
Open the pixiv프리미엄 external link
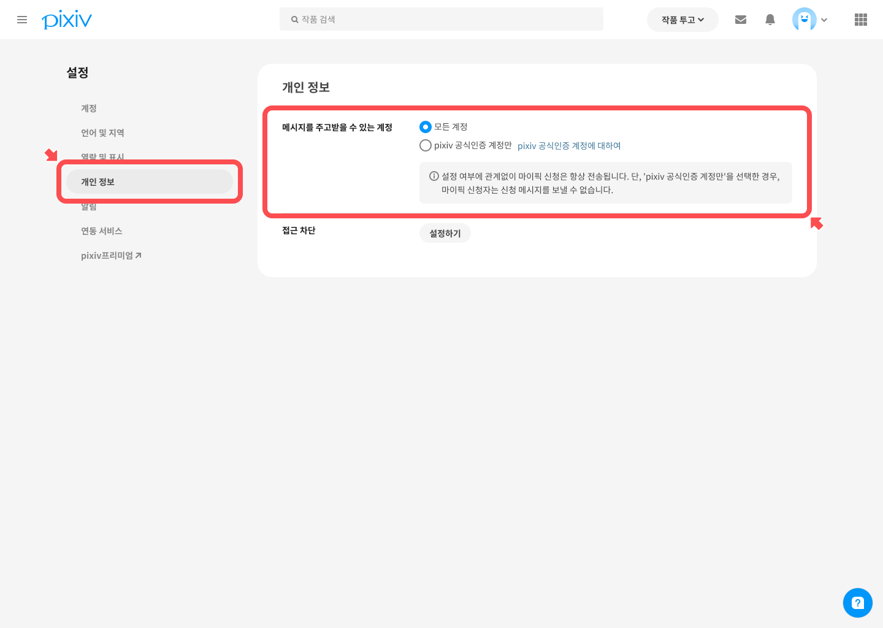coord(111,255)
